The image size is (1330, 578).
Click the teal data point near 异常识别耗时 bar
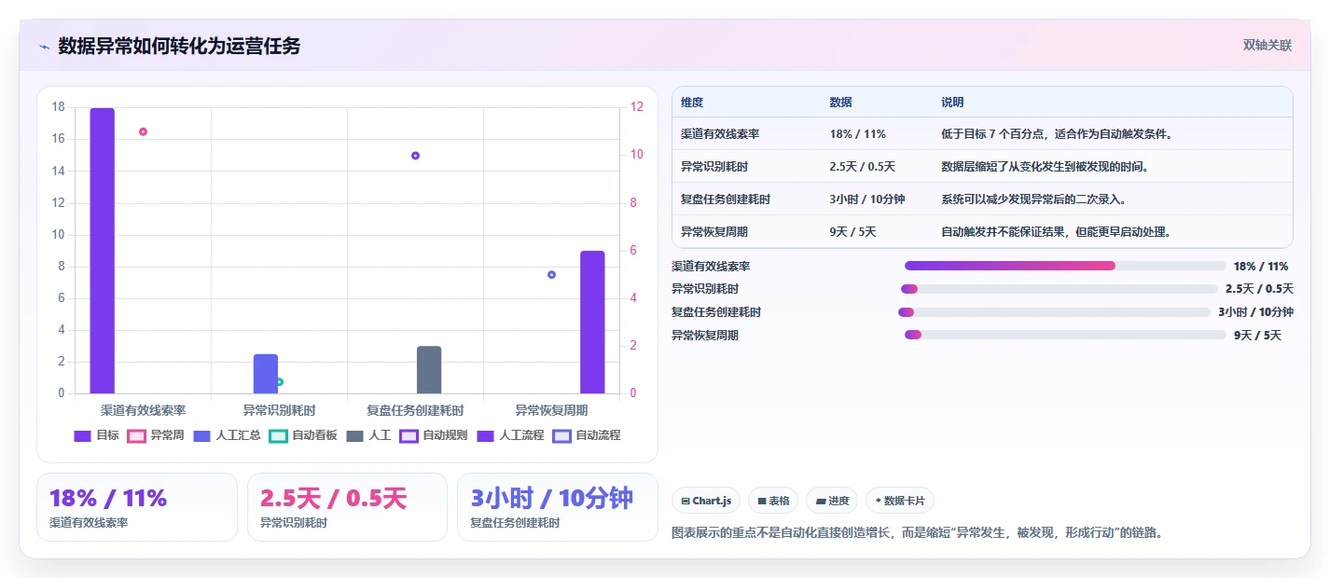[x=279, y=381]
